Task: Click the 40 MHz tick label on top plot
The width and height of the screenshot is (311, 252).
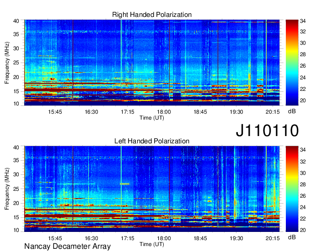Action: point(16,21)
